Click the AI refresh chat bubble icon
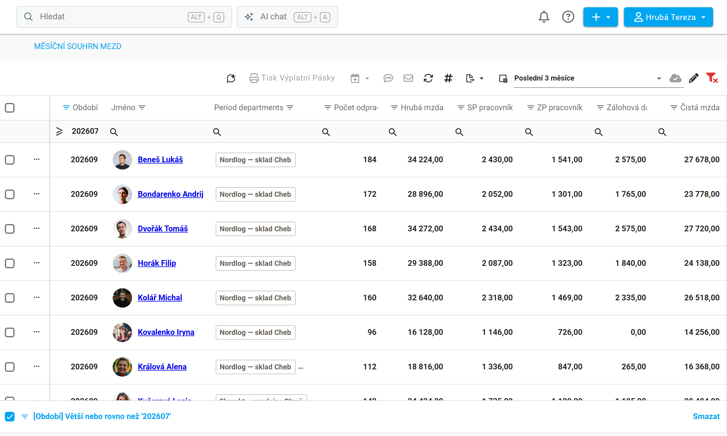727x436 pixels. pyautogui.click(x=231, y=78)
